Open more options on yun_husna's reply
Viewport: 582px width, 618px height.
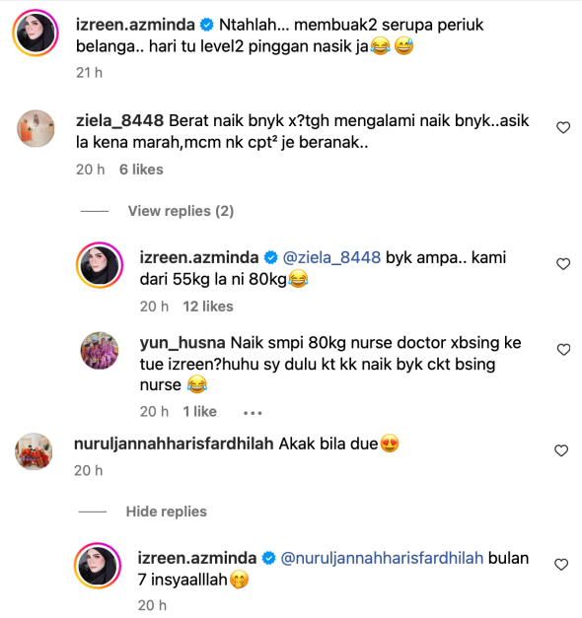pos(253,413)
